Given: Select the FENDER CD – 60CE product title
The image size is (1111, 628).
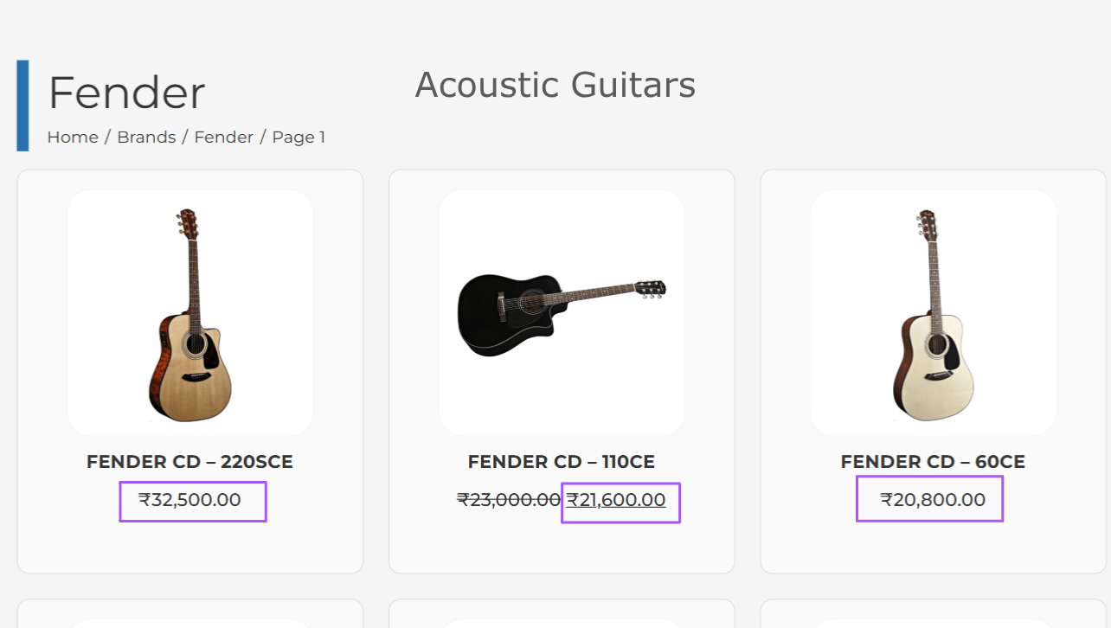Looking at the screenshot, I should pos(933,462).
